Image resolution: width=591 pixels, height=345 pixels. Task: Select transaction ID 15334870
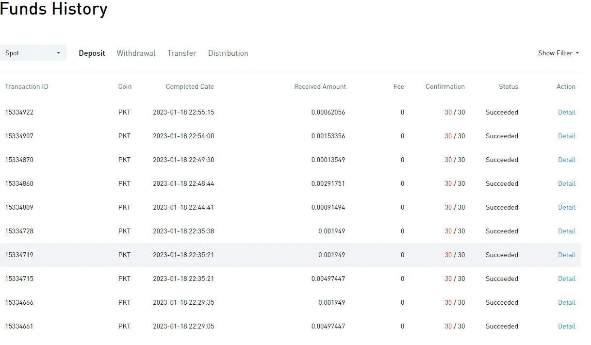[19, 160]
